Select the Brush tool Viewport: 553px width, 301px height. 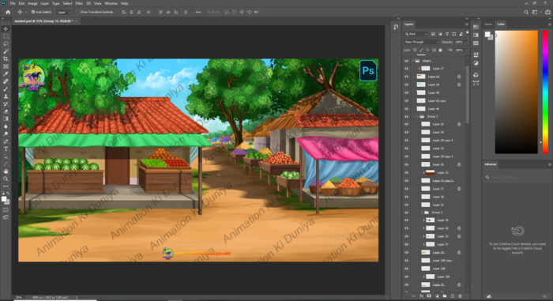coord(6,89)
